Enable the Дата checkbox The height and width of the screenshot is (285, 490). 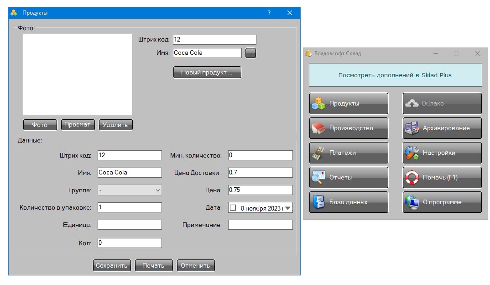click(233, 208)
